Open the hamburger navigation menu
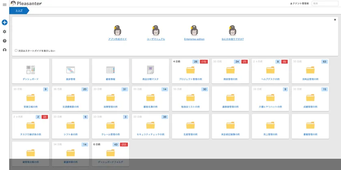 [x=4, y=4]
